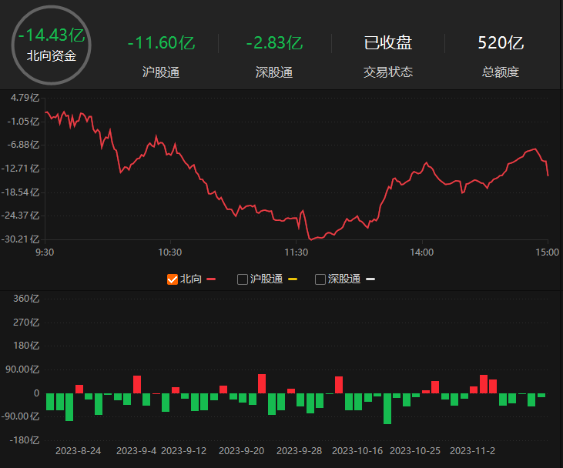This screenshot has height=468, width=563.
Task: Click the 沪股通 label under the header value
Action: pos(162,72)
